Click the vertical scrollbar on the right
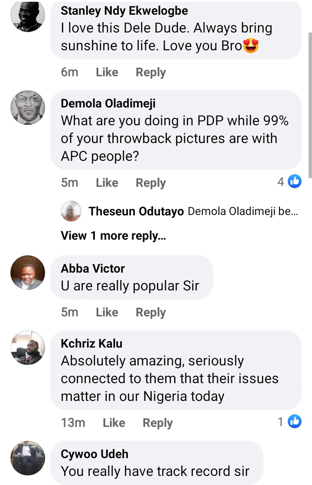Screen dimensions: 312x485 309,104
